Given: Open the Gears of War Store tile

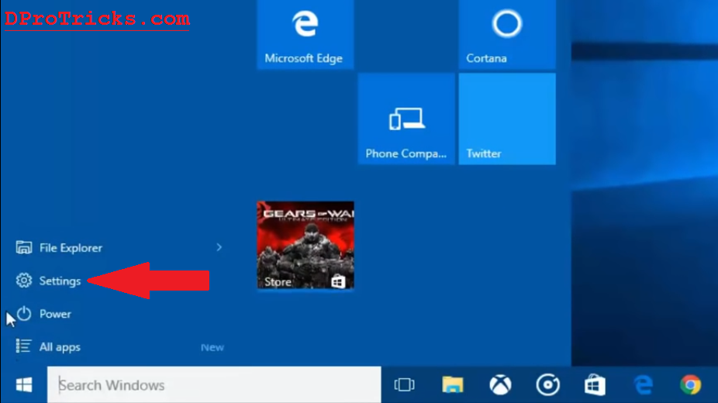Looking at the screenshot, I should click(305, 245).
